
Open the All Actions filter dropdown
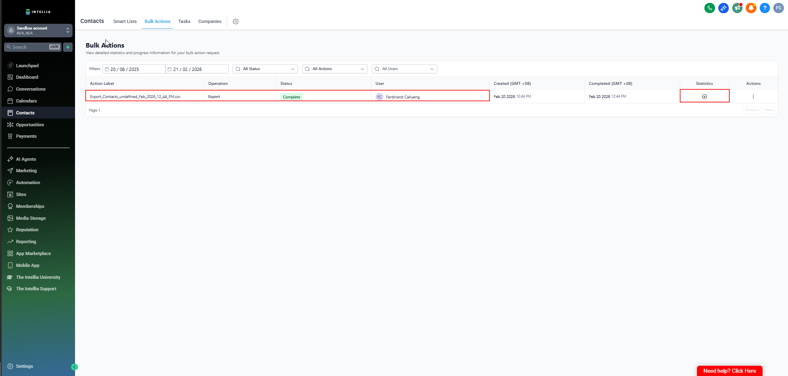click(x=335, y=69)
